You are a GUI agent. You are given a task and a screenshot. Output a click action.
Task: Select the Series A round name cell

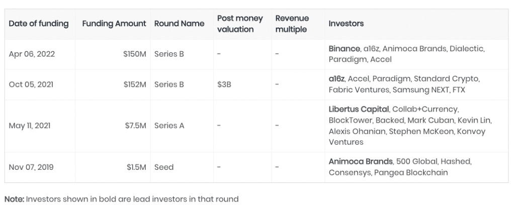pos(169,126)
